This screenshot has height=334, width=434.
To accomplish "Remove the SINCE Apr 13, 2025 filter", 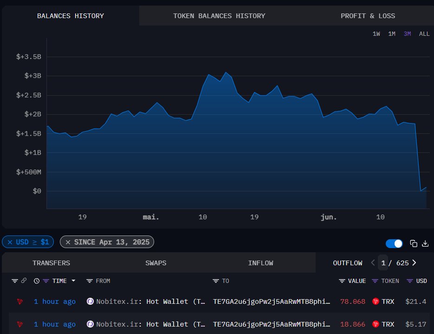I will click(x=68, y=242).
